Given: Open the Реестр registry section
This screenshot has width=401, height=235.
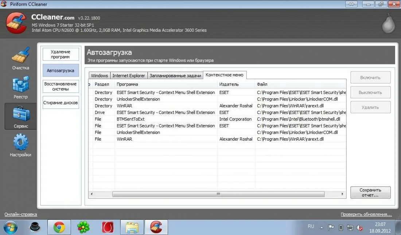Looking at the screenshot, I should point(20,87).
